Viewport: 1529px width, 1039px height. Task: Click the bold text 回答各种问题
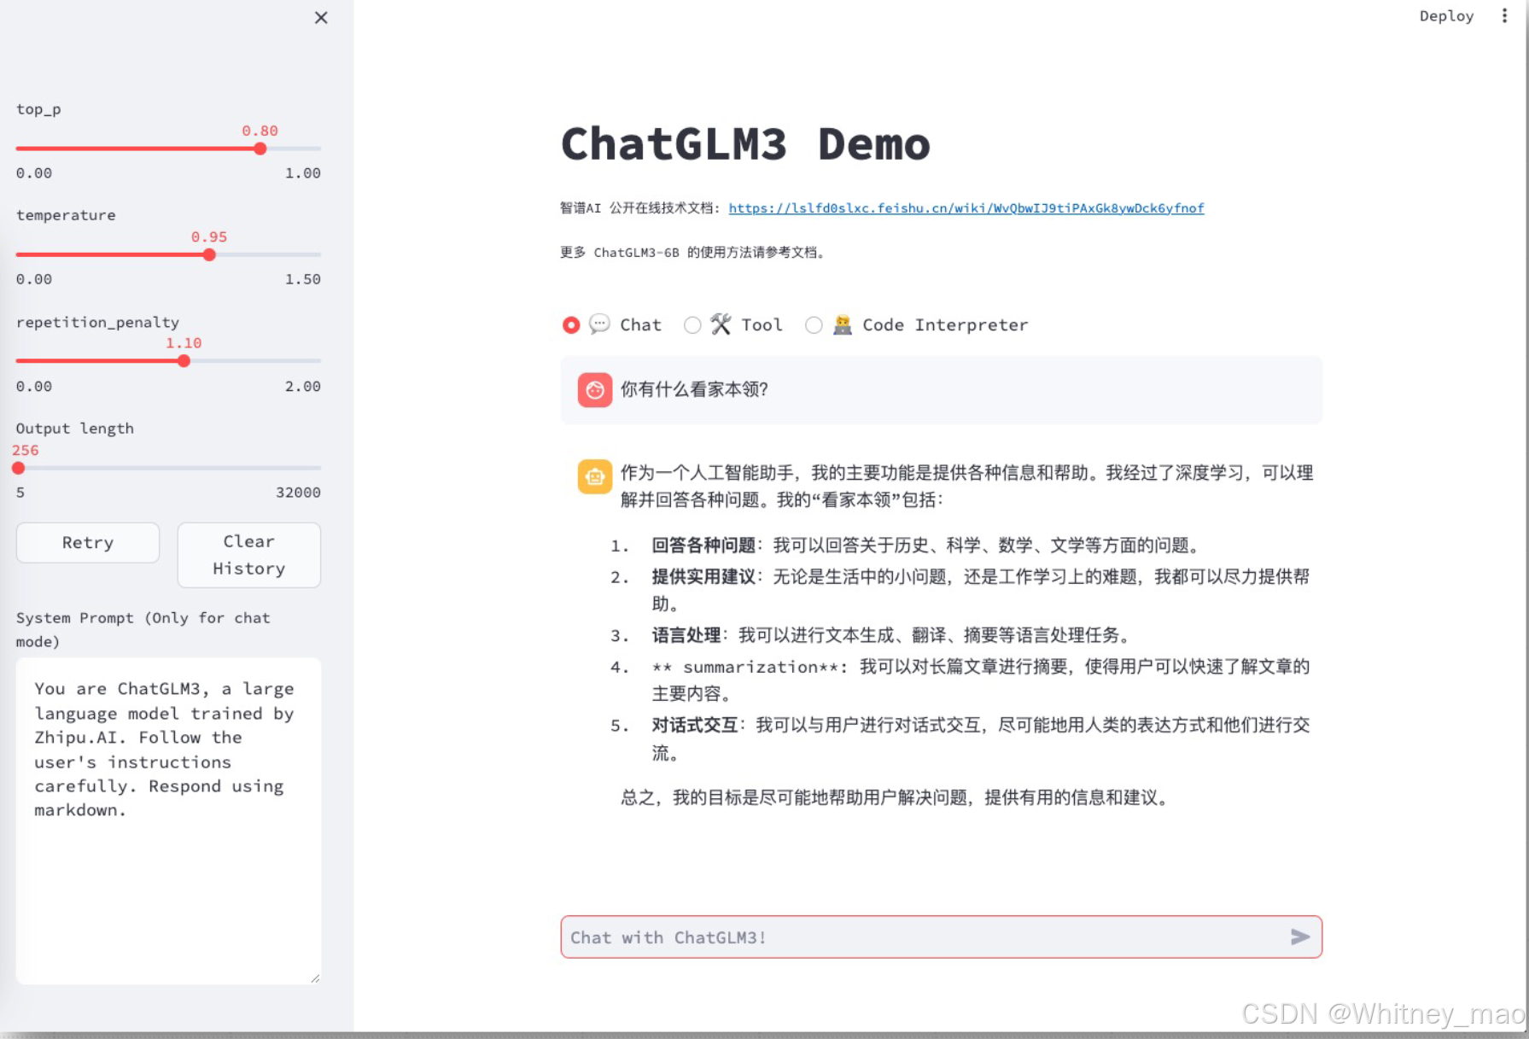pos(703,546)
